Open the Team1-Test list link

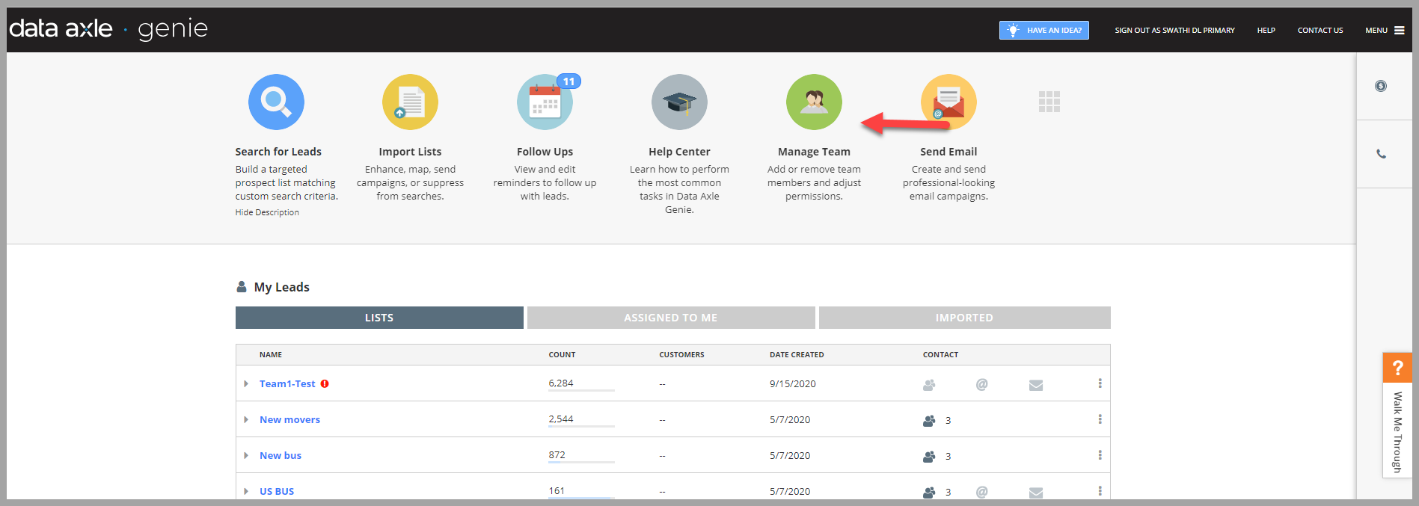(287, 383)
